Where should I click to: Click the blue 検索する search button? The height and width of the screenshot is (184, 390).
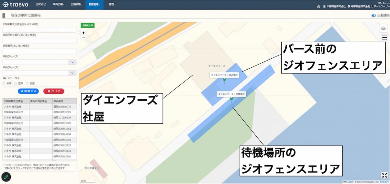pyautogui.click(x=28, y=91)
